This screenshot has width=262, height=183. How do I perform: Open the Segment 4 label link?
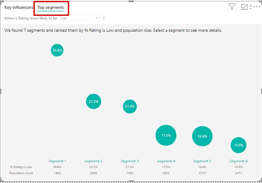coord(166,161)
